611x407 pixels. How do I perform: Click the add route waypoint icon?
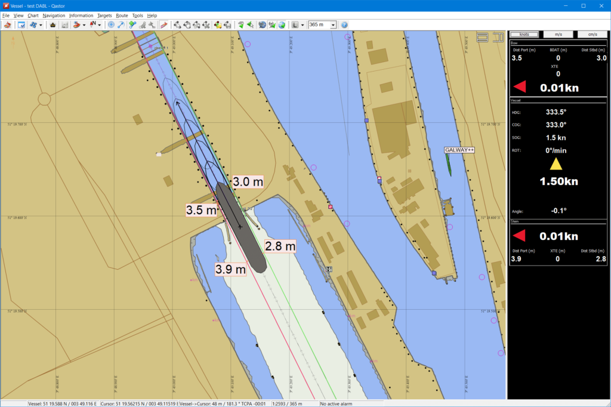click(x=132, y=25)
